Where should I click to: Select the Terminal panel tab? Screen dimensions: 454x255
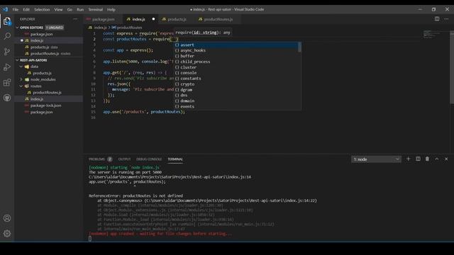click(175, 159)
